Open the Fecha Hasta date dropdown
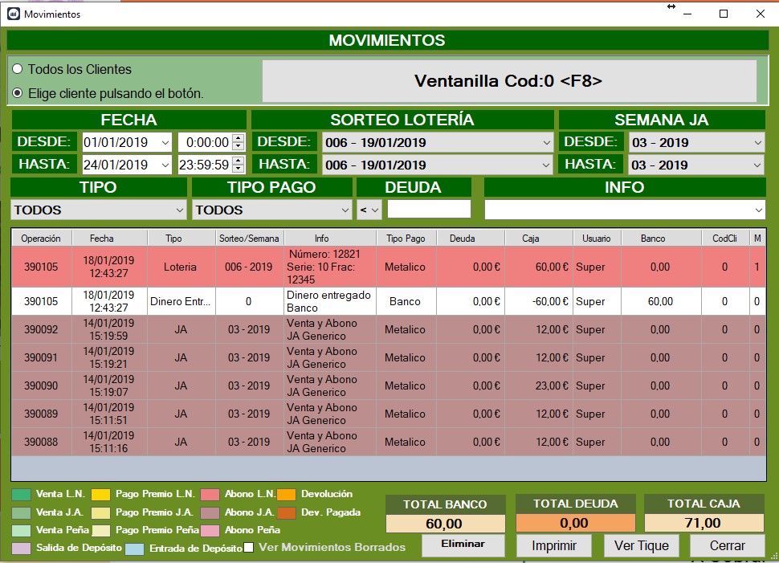 (x=165, y=165)
